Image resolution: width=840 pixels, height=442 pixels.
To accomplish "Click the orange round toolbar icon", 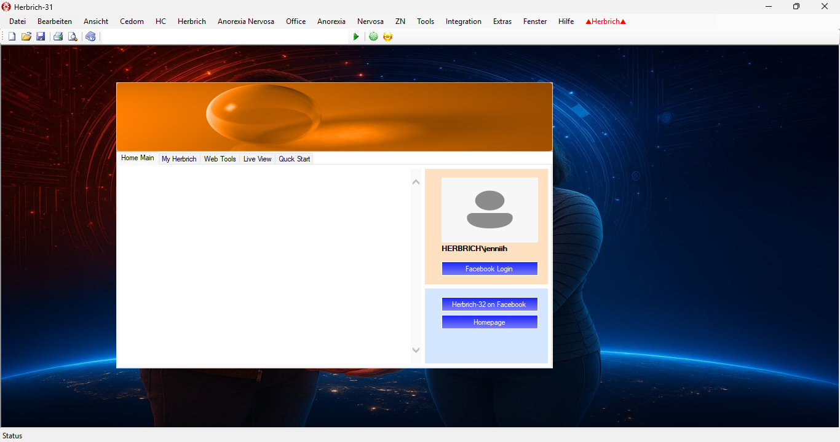I will 387,37.
